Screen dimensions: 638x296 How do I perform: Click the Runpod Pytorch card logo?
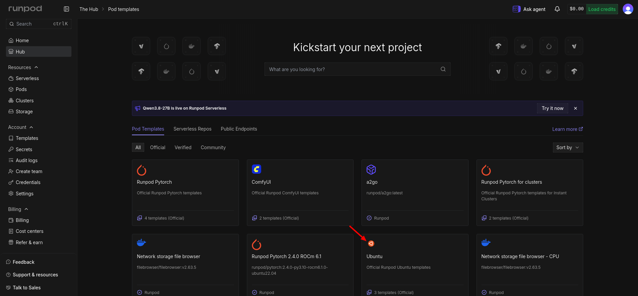142,170
